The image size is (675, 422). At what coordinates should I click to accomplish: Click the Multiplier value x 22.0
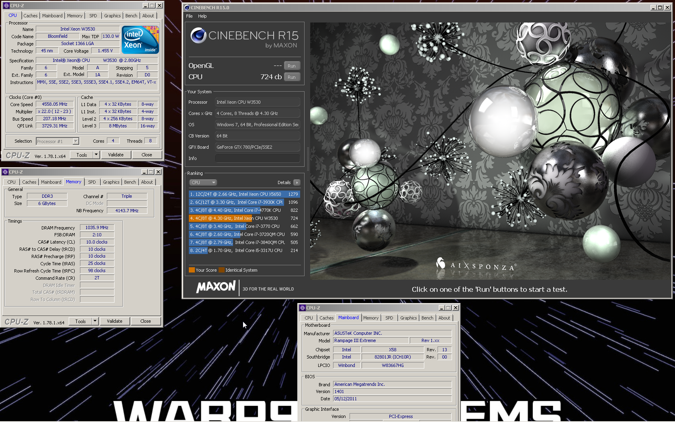(x=55, y=111)
